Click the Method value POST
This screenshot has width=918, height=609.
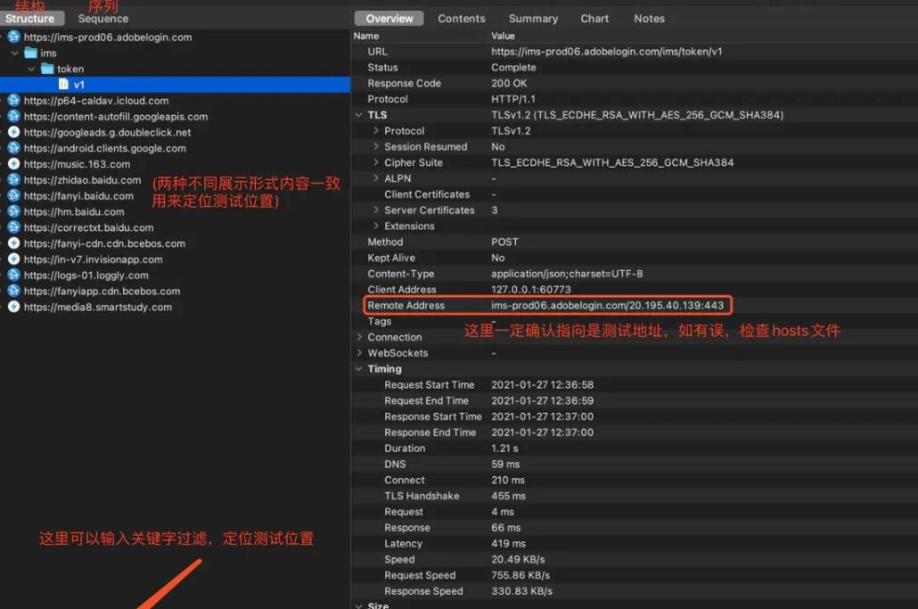504,242
